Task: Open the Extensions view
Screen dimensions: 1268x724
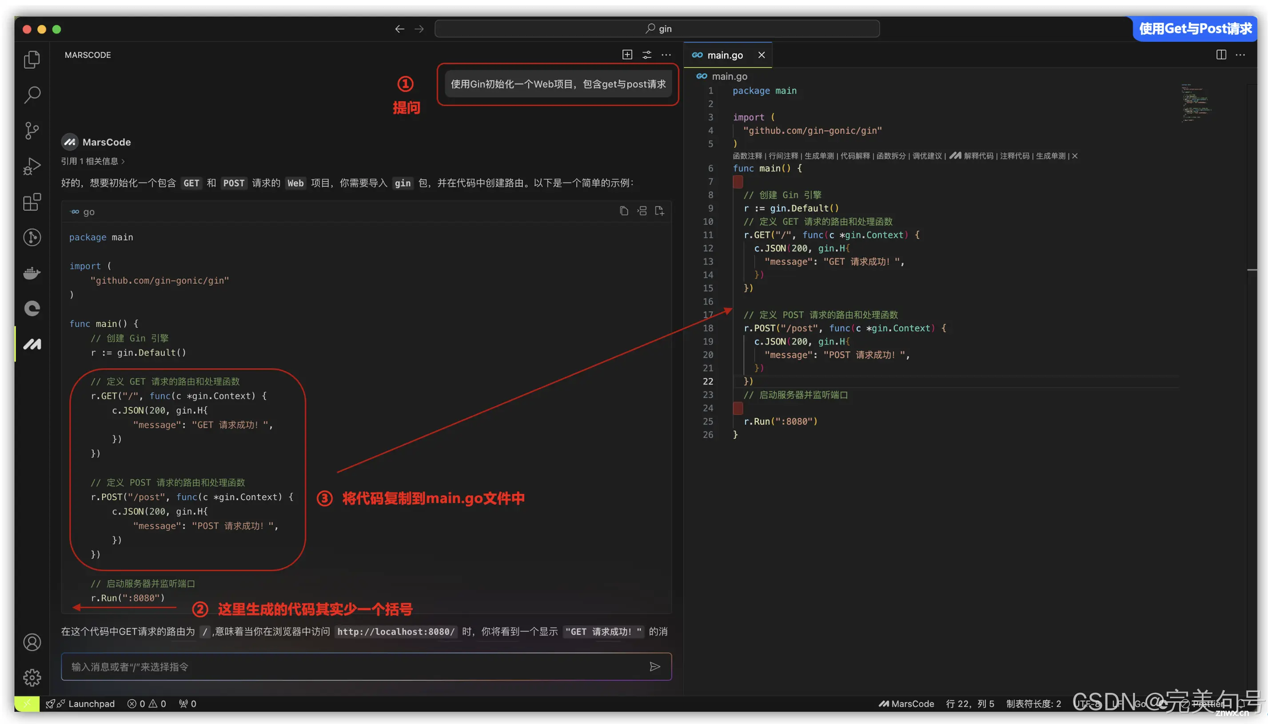Action: 32,202
